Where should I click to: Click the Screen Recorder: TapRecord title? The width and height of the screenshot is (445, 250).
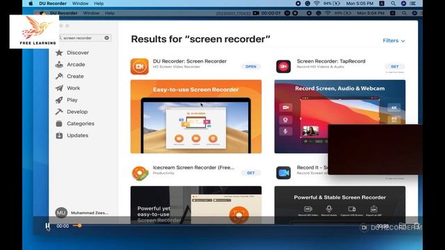point(331,61)
